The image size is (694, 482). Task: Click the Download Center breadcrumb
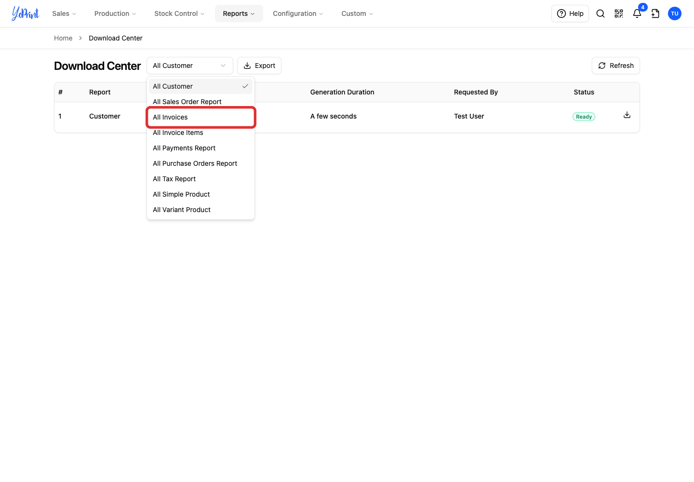(x=116, y=38)
